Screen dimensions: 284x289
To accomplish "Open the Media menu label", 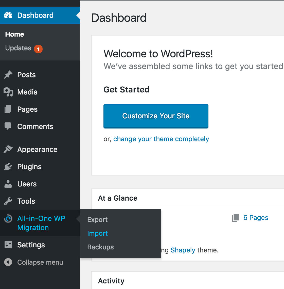I will [x=27, y=92].
